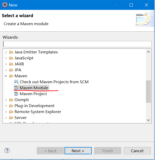Focus the Wizards filter text field
The width and height of the screenshot is (155, 160).
[x=77, y=44]
